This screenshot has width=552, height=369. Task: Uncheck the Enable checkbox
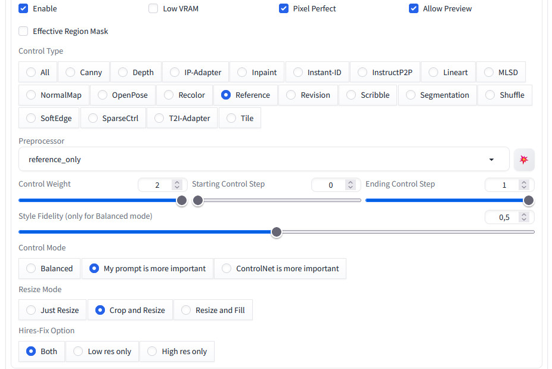click(x=23, y=8)
